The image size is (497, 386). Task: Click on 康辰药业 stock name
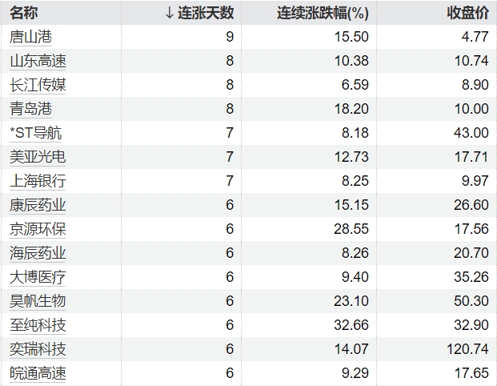click(38, 204)
